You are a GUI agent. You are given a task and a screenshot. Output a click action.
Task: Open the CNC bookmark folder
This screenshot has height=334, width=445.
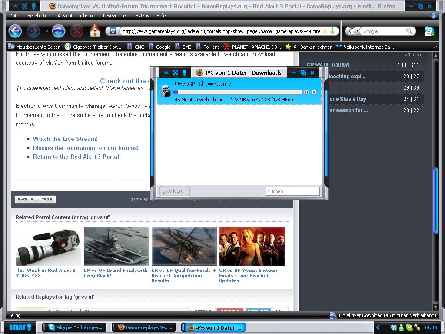pos(136,47)
